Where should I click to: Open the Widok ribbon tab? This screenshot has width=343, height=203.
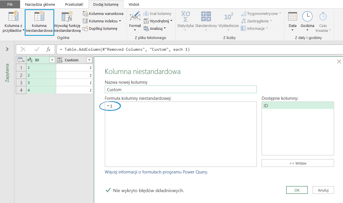[134, 5]
